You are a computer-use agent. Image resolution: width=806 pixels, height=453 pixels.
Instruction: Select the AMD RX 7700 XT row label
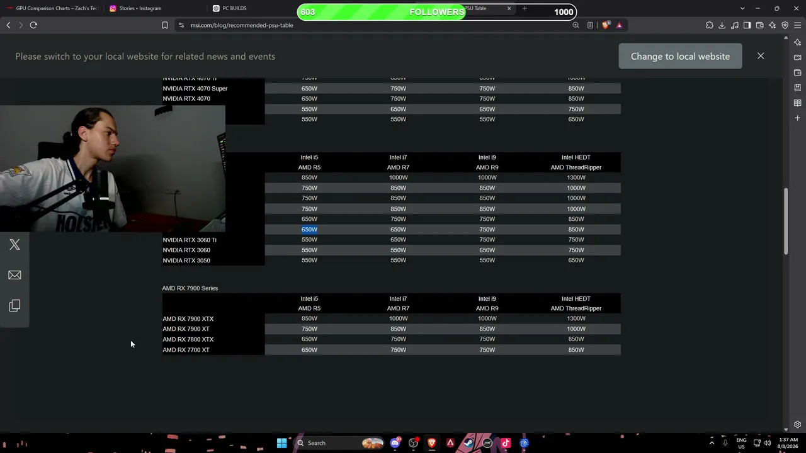(x=186, y=350)
